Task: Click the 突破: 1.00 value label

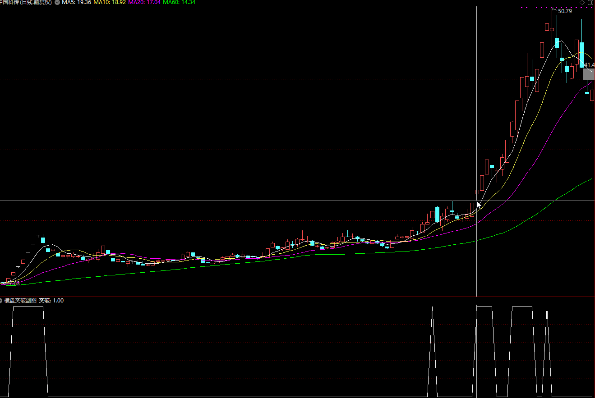Action: pos(51,301)
